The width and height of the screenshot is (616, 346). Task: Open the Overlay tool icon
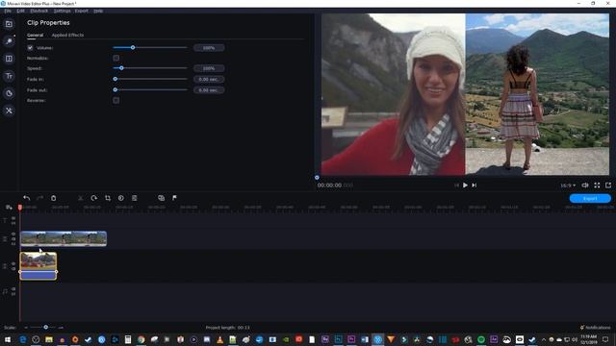(x=161, y=198)
